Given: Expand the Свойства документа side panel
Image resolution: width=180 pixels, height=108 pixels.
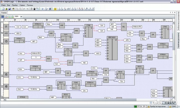Looking at the screenshot, I should pyautogui.click(x=178, y=40).
